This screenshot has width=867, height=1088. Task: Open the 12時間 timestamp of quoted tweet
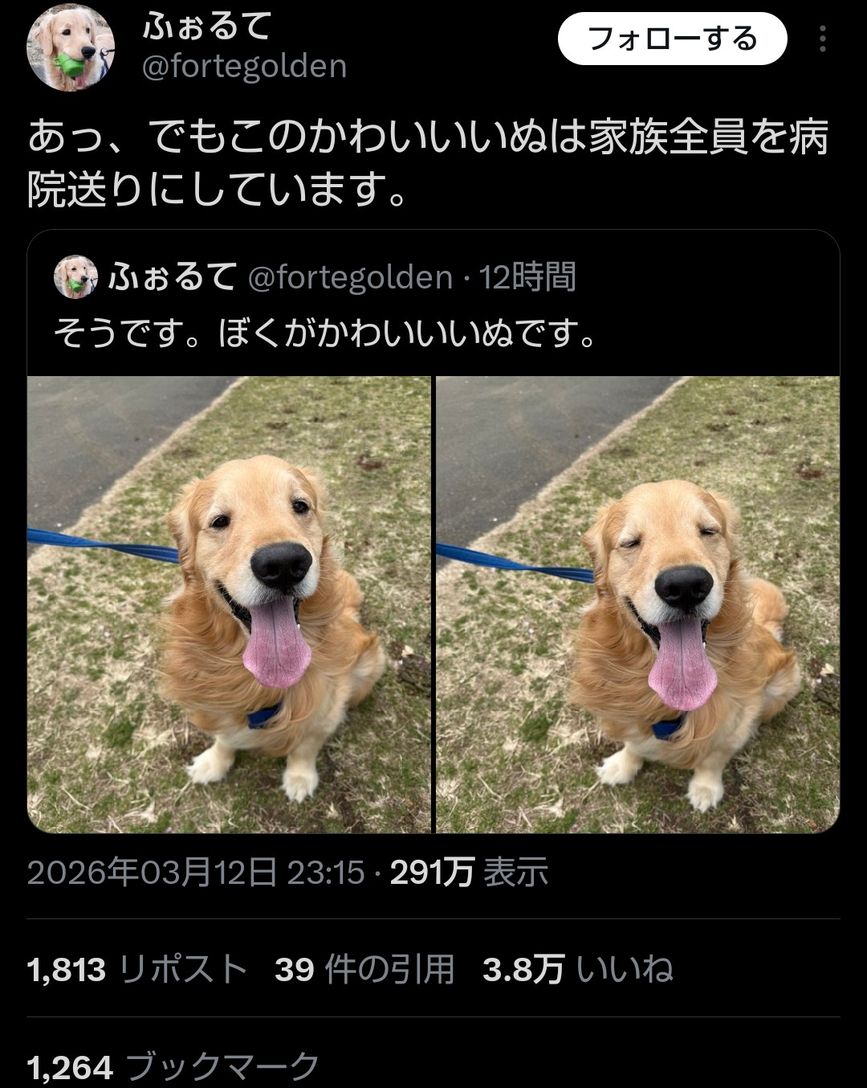coord(527,277)
